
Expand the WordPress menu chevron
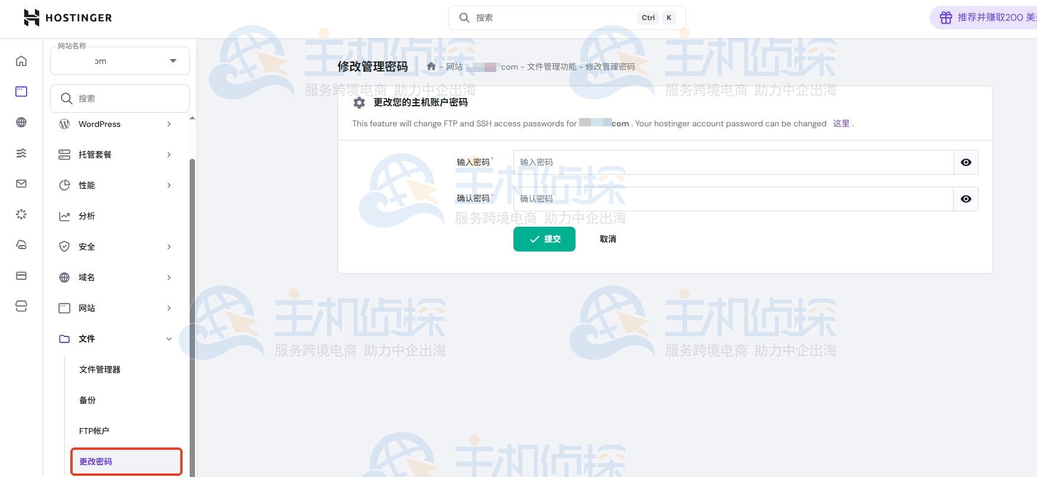point(169,124)
